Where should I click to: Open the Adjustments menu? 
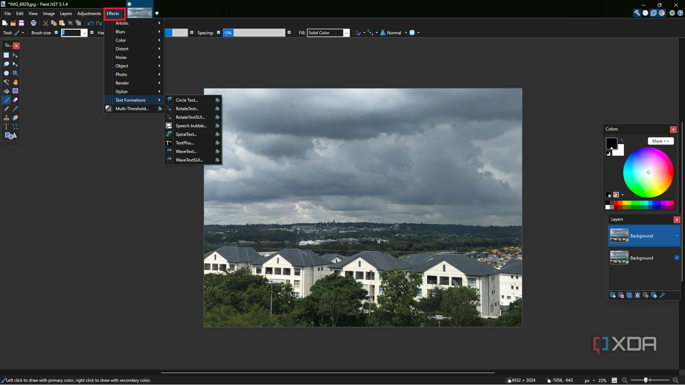[x=89, y=14]
